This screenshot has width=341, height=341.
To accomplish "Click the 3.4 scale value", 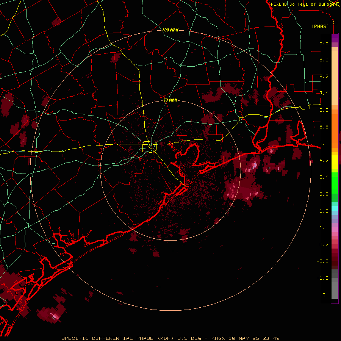I will (x=324, y=177).
